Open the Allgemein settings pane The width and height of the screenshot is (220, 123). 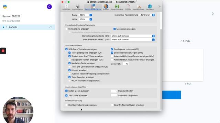click(x=66, y=7)
